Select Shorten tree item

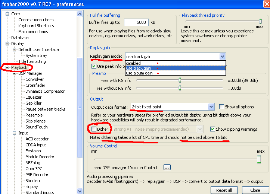[32, 181]
